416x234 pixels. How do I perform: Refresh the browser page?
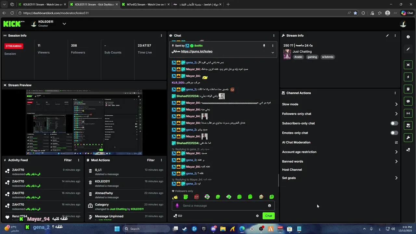(12, 13)
